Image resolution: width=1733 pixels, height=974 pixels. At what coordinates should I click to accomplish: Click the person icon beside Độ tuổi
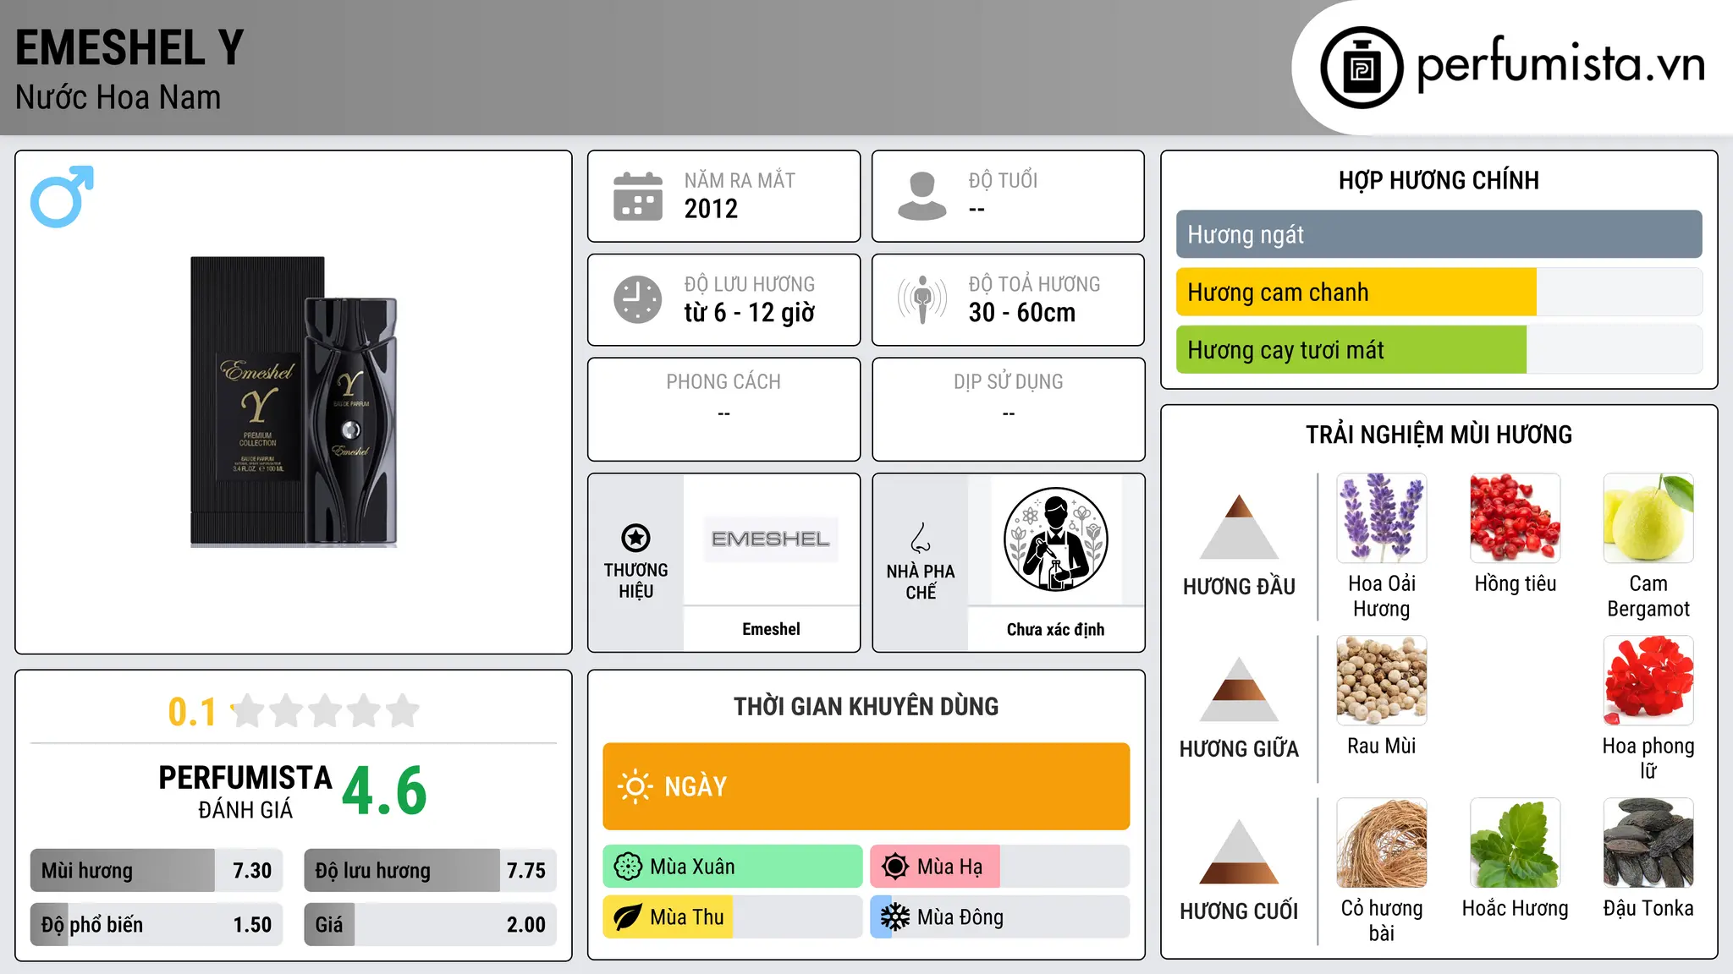click(x=922, y=196)
